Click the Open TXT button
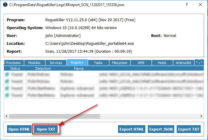208x140 pixels. point(46,129)
